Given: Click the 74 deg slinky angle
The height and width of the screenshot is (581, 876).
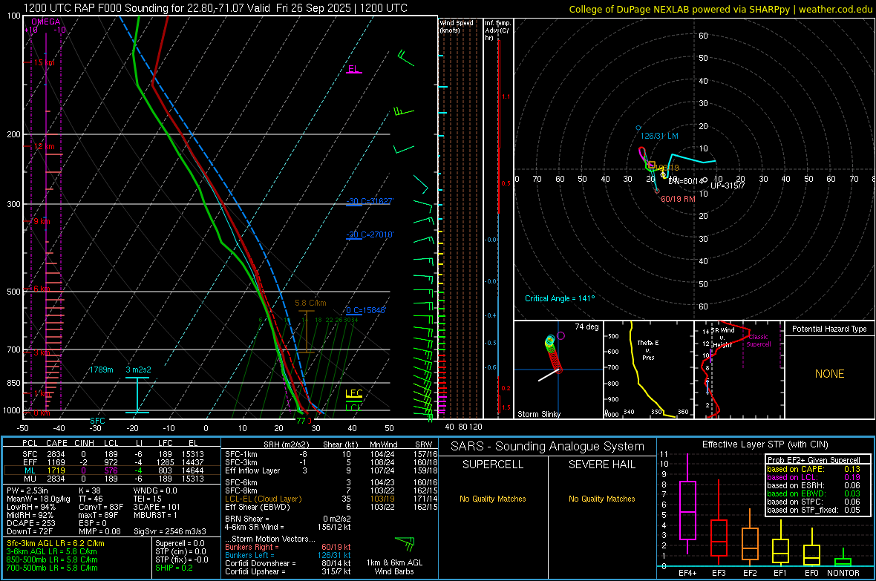Looking at the screenshot, I should click(586, 326).
